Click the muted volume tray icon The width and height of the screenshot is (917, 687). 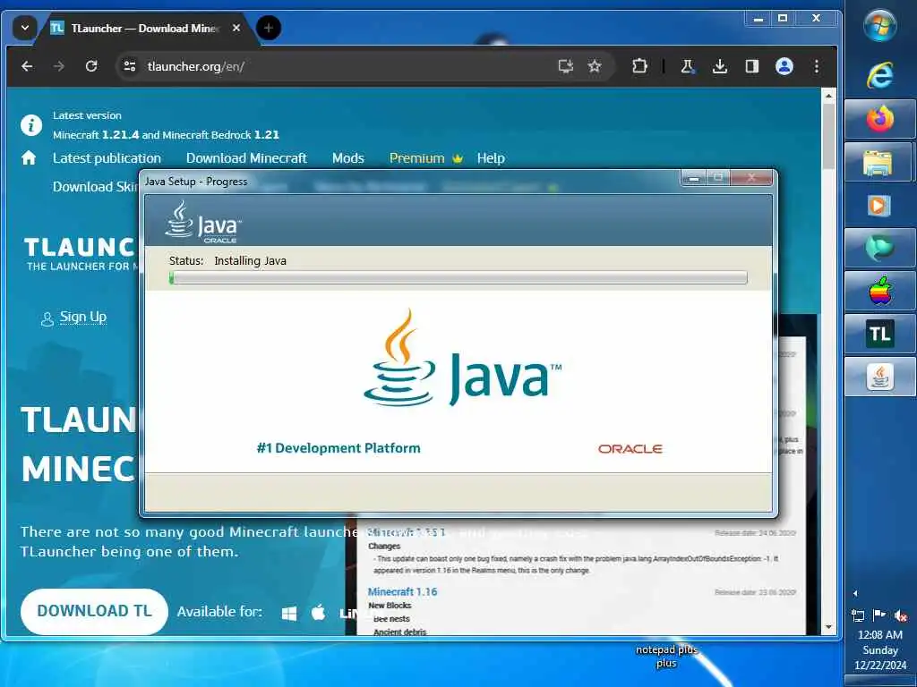click(x=901, y=615)
